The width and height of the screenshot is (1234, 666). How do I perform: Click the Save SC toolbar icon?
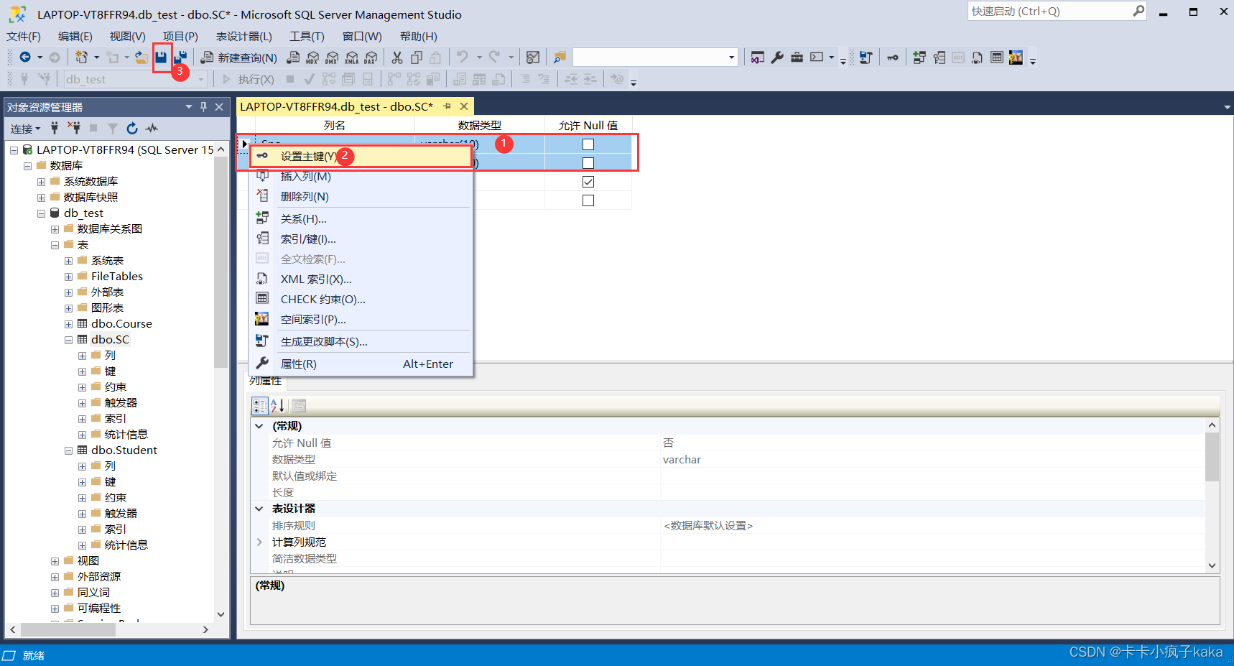161,57
